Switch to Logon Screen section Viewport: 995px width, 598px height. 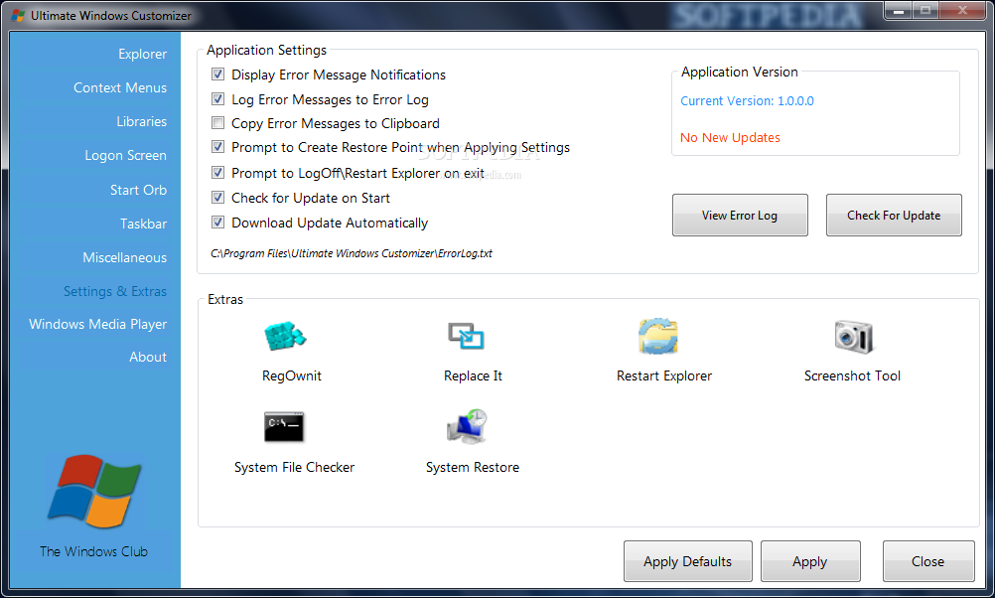pos(126,156)
